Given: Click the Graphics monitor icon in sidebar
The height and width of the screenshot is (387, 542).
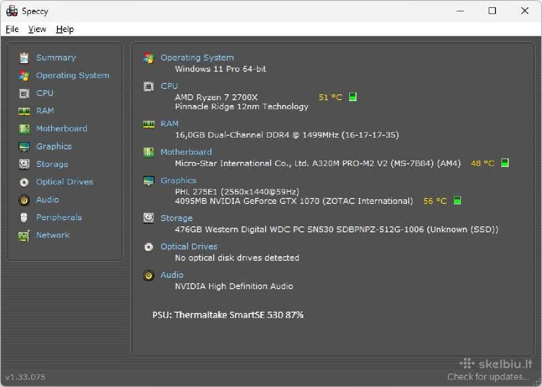Looking at the screenshot, I should pos(24,147).
